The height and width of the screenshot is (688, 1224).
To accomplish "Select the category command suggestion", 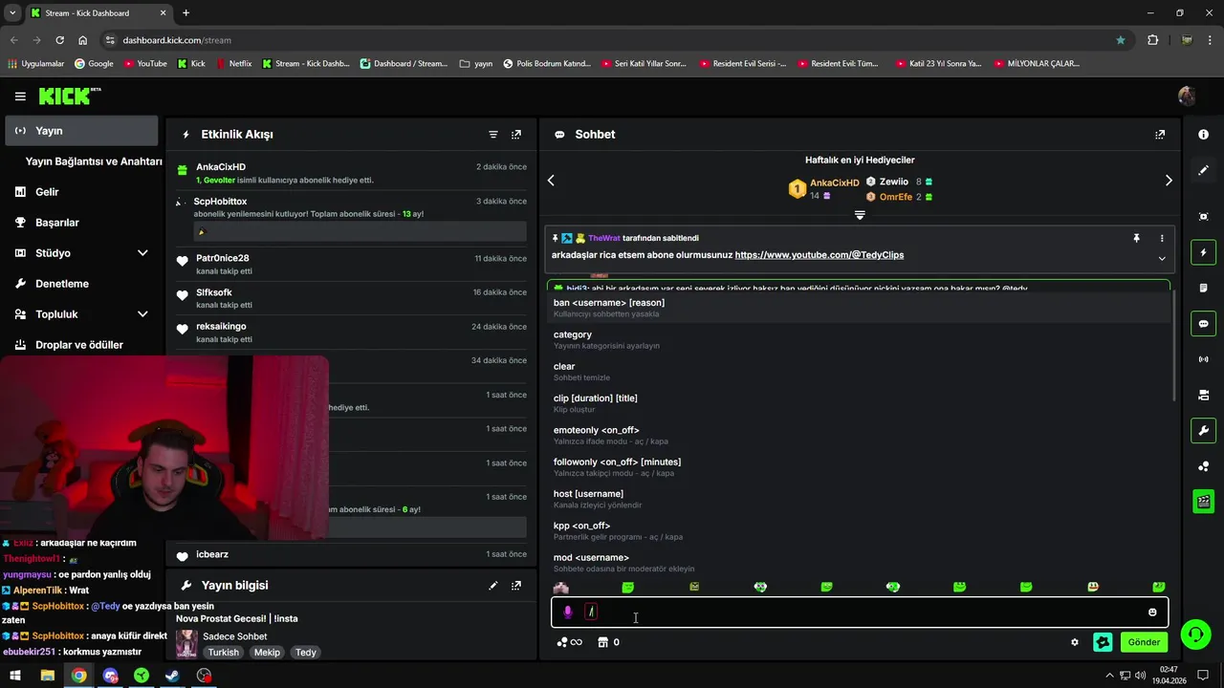I will point(859,340).
